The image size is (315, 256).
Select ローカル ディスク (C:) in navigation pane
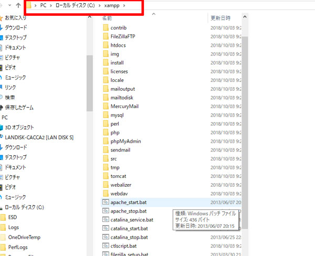coord(24,207)
